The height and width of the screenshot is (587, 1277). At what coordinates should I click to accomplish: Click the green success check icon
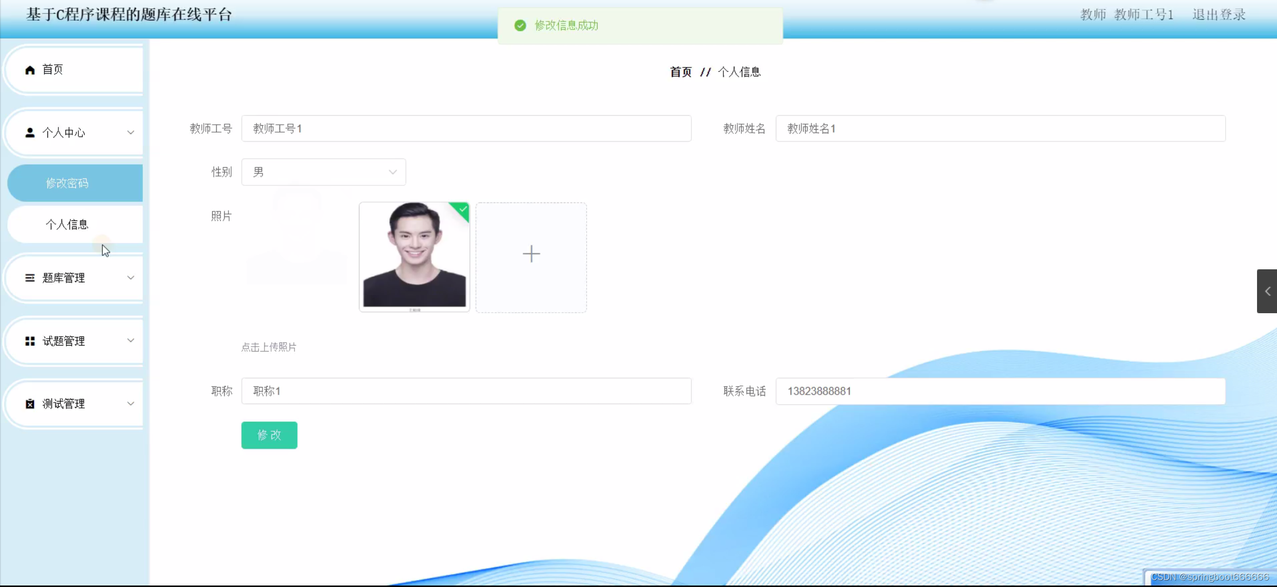coord(520,25)
